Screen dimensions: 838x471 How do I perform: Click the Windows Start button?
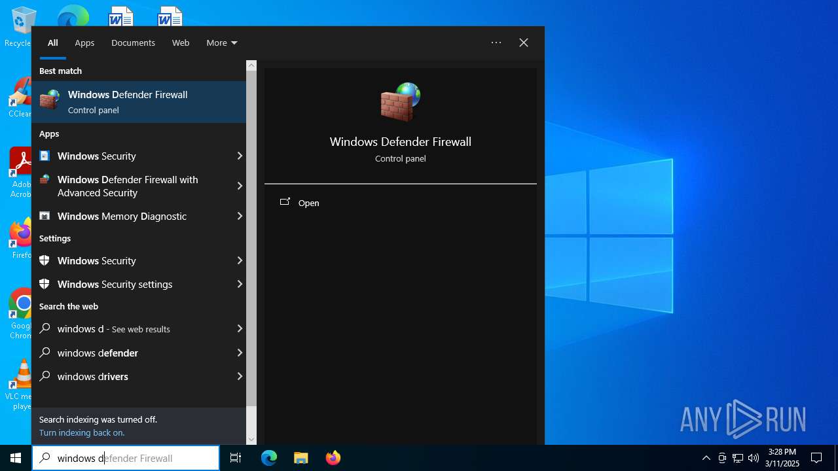pos(16,458)
